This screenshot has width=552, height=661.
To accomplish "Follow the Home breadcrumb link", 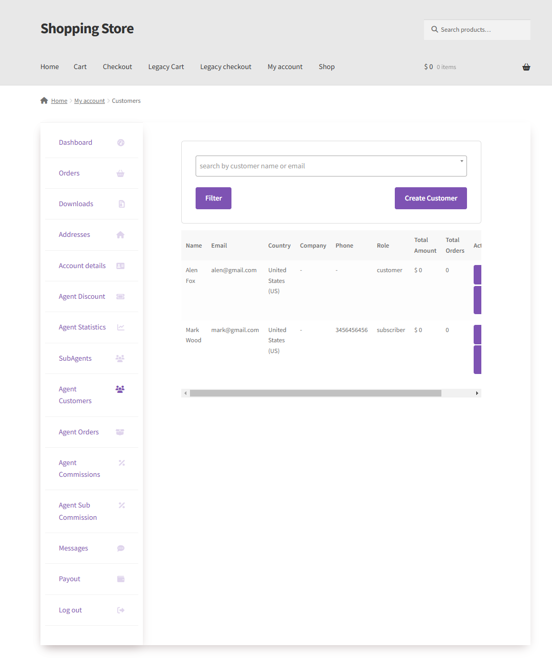I will tap(59, 101).
